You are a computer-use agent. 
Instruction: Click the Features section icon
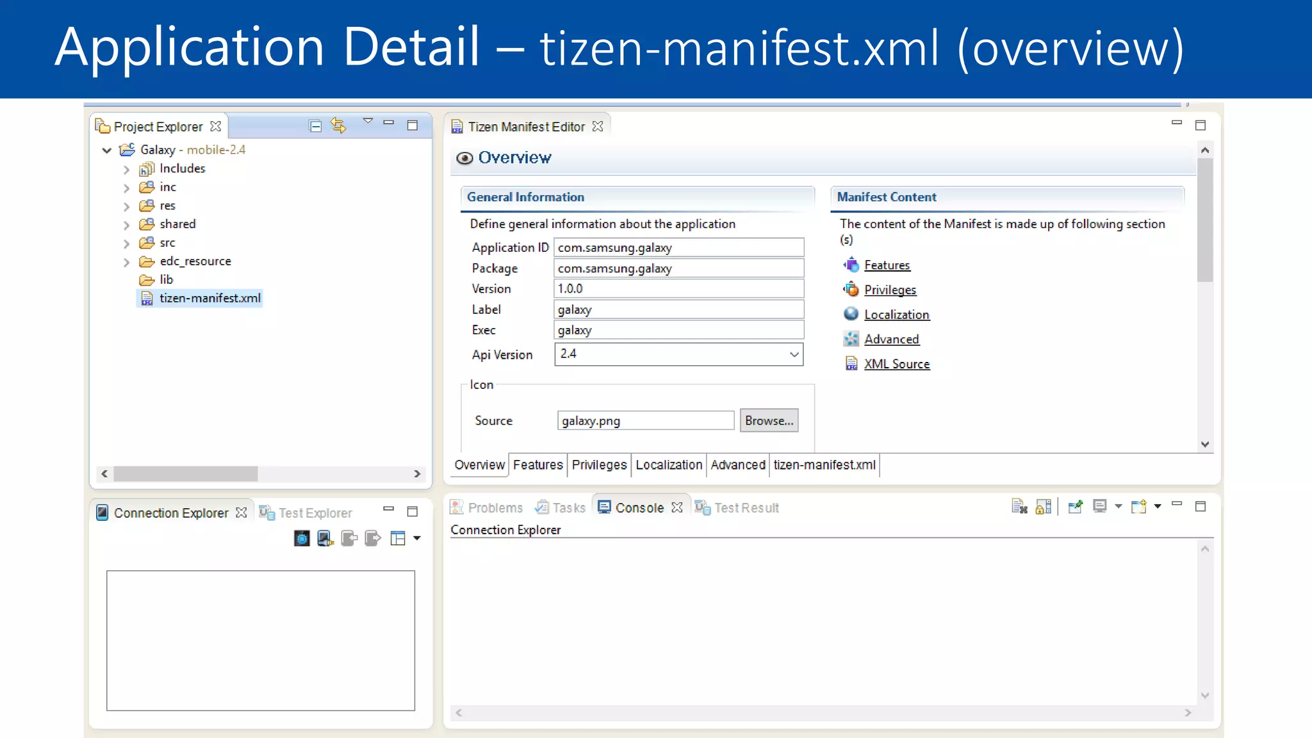pos(851,264)
